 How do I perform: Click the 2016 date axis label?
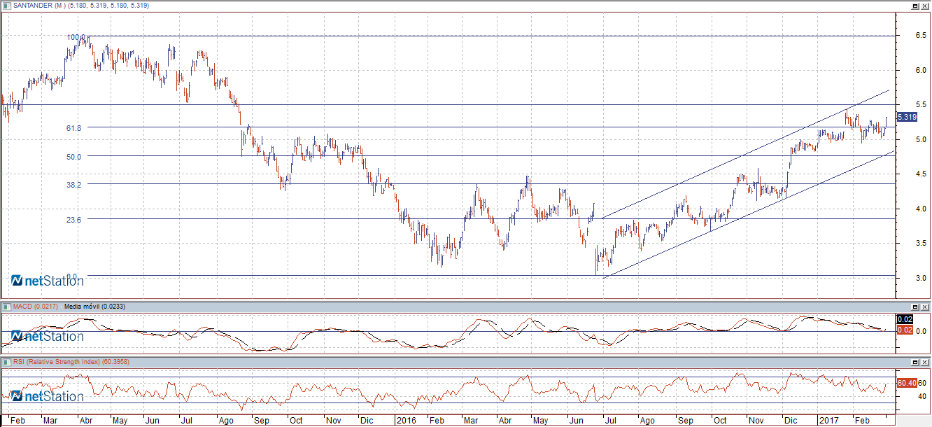click(406, 421)
